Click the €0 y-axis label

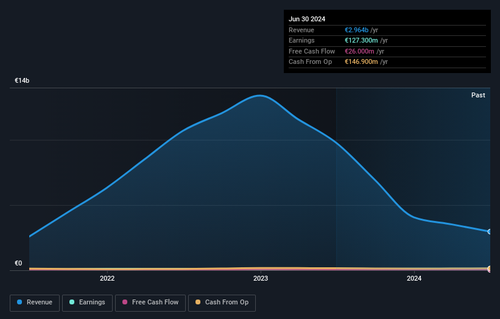point(18,263)
